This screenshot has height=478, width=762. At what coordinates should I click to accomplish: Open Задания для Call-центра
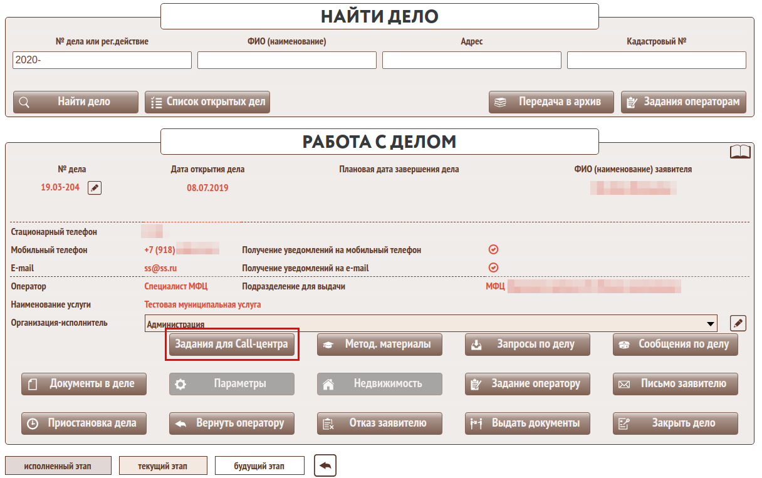point(232,345)
